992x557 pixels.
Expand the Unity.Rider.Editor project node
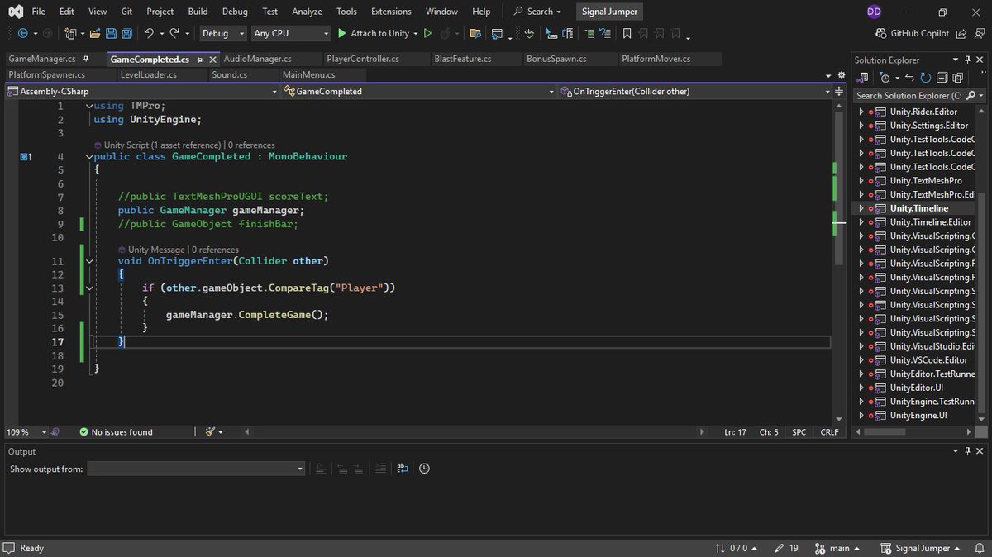point(861,112)
